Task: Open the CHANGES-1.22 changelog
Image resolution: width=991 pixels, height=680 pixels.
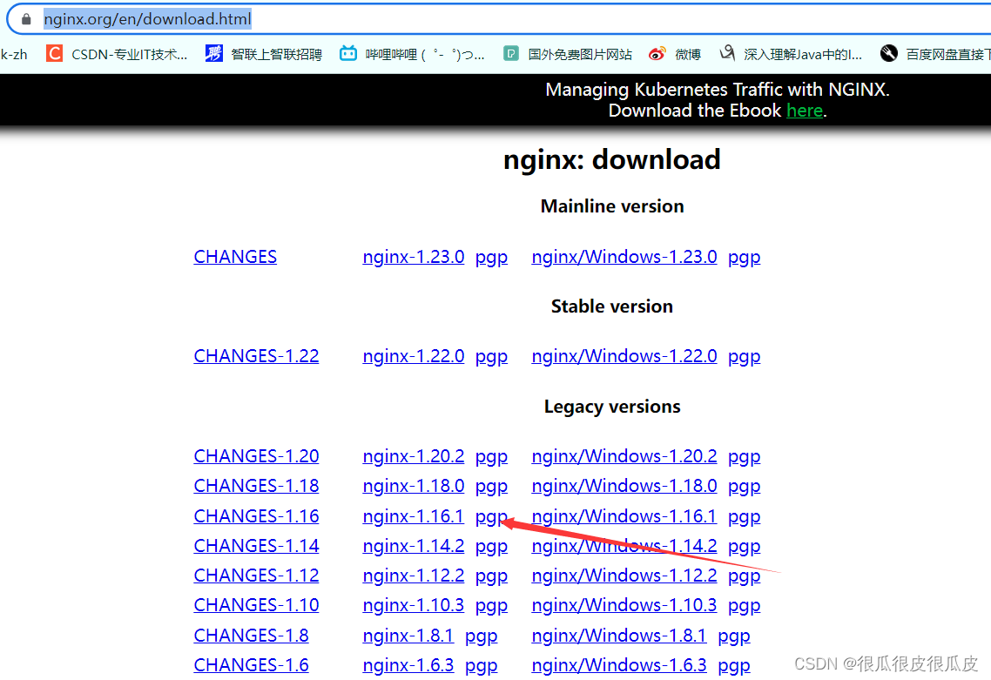Action: pos(255,355)
